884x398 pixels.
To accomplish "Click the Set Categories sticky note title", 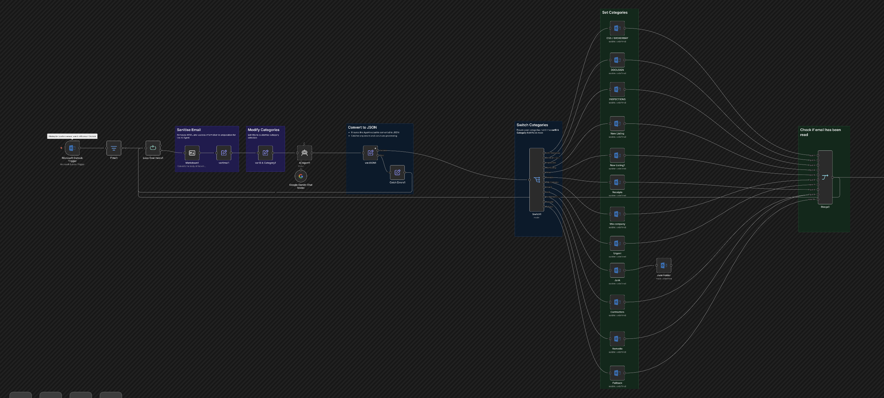I will [615, 12].
